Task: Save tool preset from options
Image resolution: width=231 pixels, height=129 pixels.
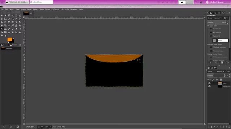Action: coord(210,62)
